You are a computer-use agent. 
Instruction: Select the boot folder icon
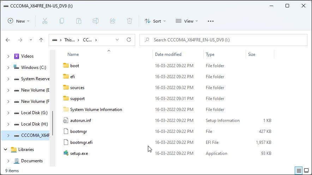(x=66, y=65)
